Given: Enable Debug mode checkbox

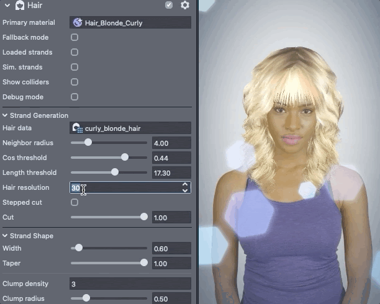Looking at the screenshot, I should (x=75, y=97).
